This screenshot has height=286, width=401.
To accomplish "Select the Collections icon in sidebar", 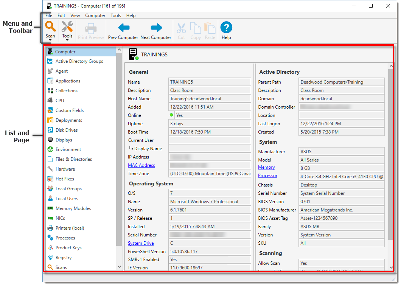I will 50,91.
